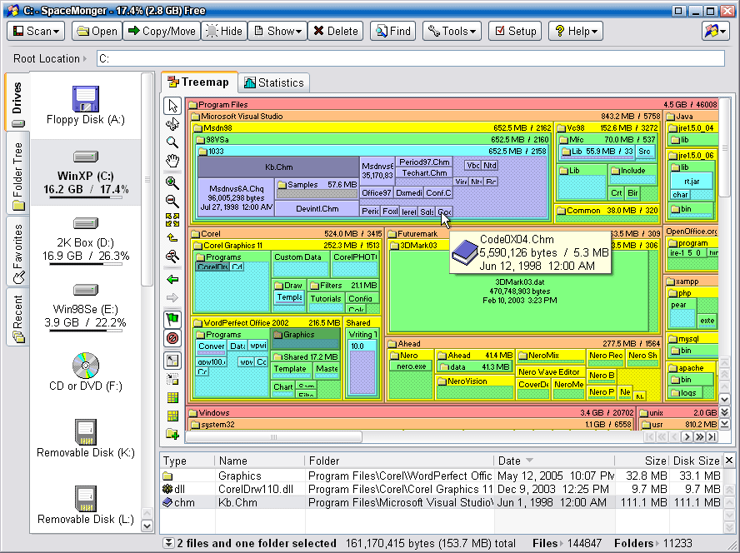Select the CD or DVD (F:) drive
The width and height of the screenshot is (740, 553).
86,372
